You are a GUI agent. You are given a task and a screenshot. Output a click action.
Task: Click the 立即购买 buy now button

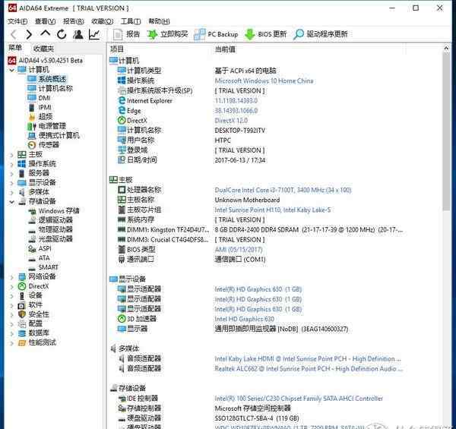click(167, 34)
